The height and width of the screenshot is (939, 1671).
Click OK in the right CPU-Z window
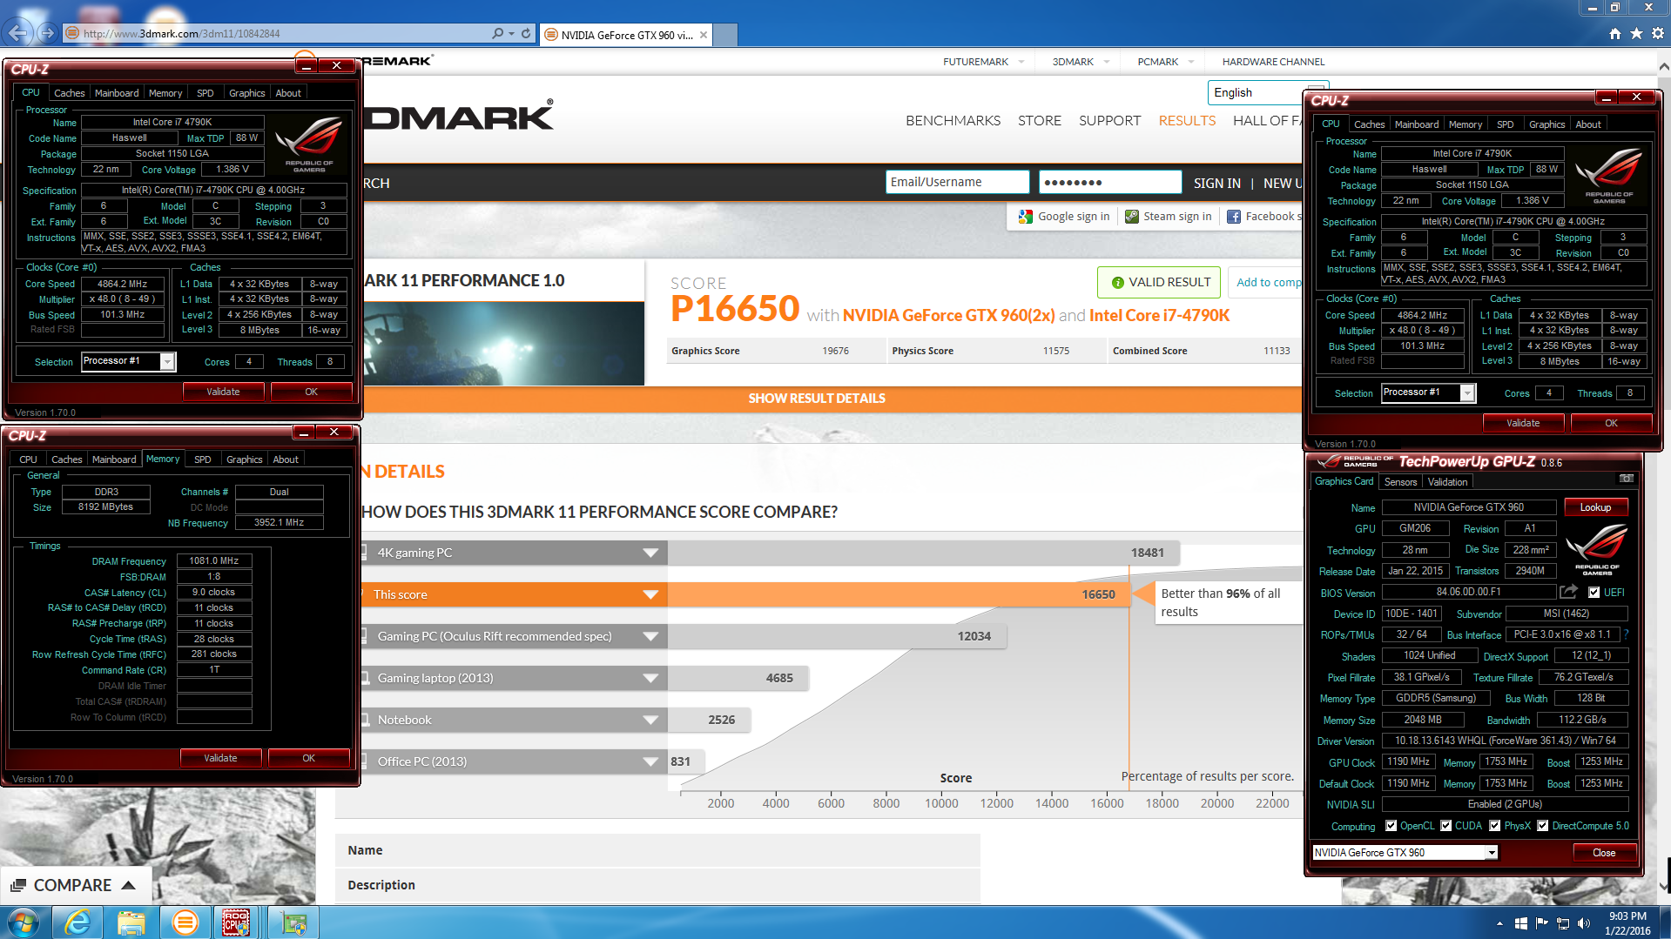point(1611,423)
